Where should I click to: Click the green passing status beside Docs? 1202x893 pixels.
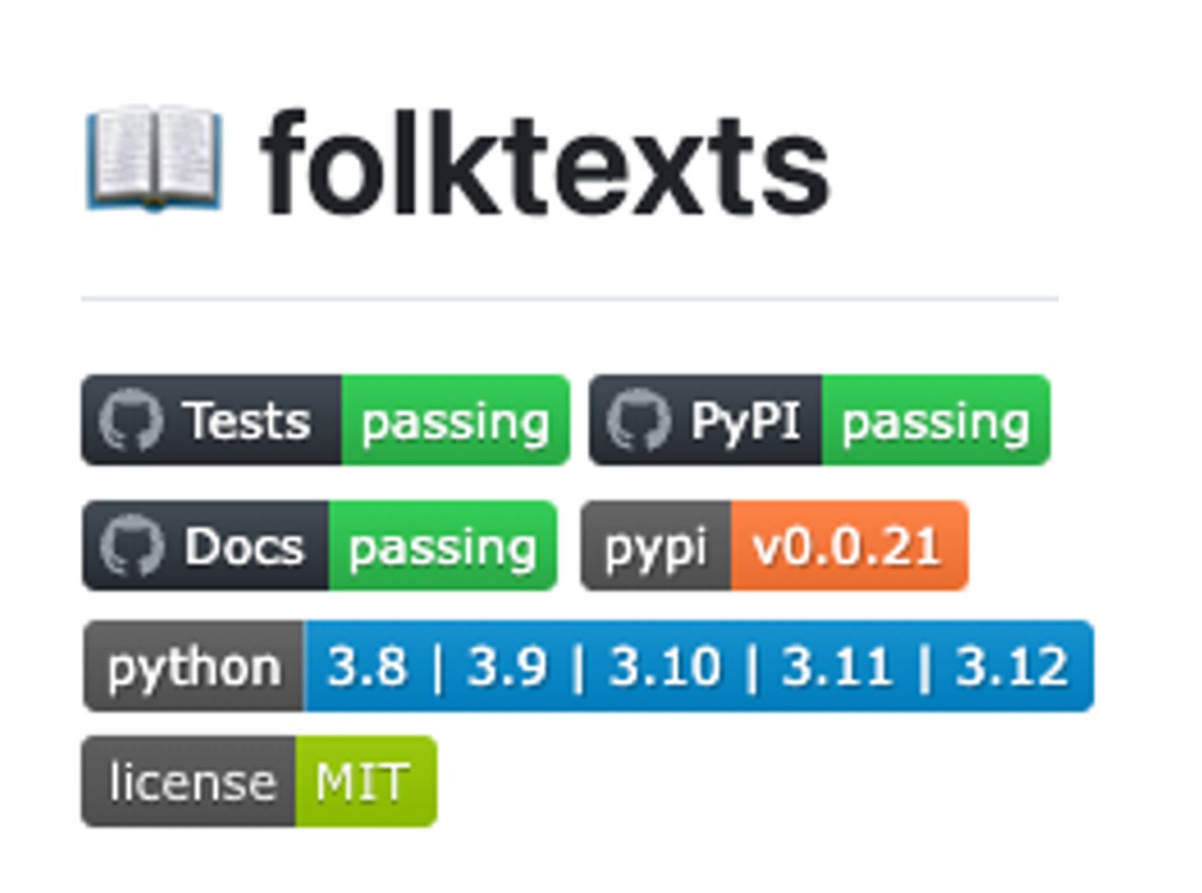click(442, 546)
